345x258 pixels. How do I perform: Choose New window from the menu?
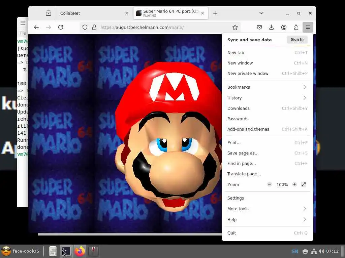267,63
